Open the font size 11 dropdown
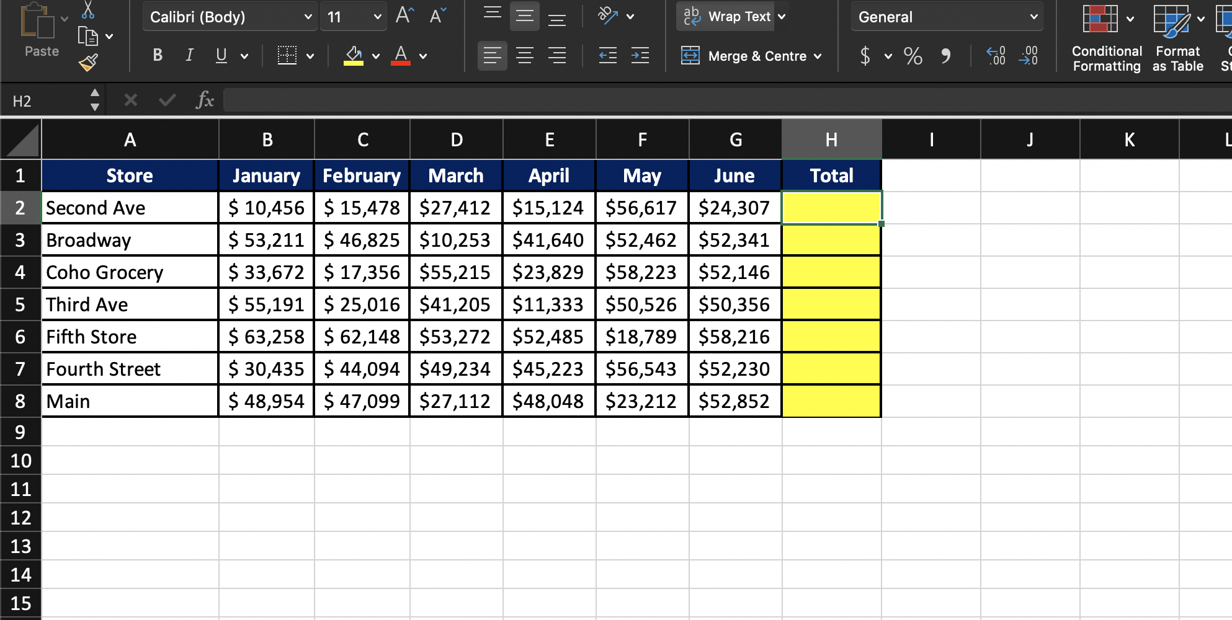 coord(354,17)
